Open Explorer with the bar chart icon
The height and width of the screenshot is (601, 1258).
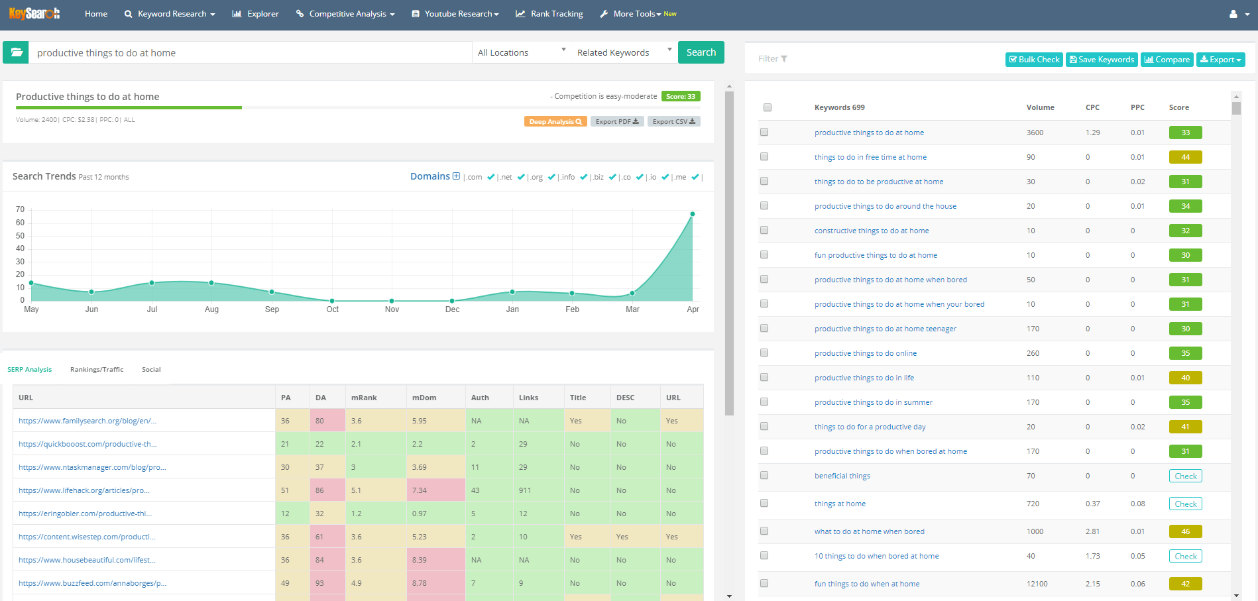pyautogui.click(x=255, y=14)
